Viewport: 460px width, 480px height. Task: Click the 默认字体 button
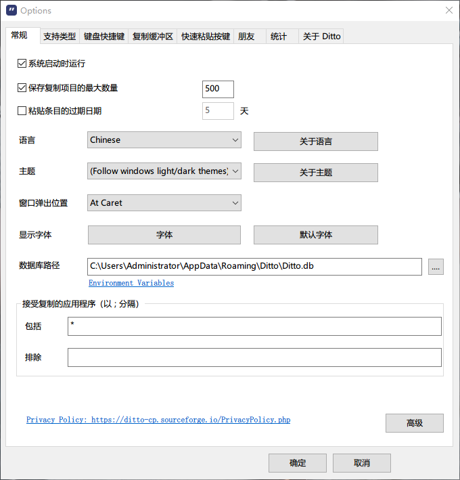[x=316, y=235]
